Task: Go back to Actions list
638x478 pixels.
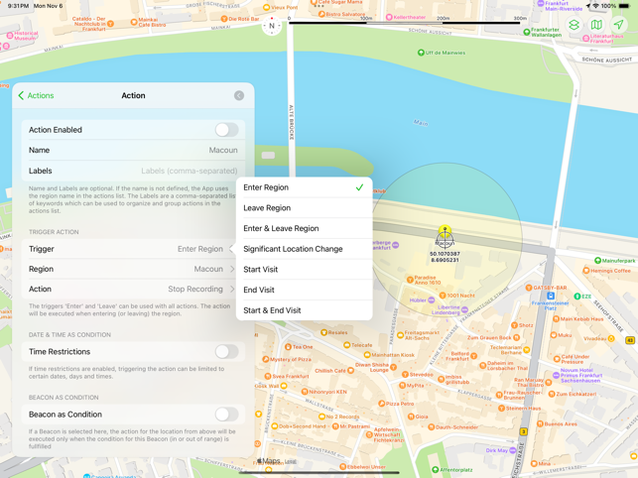Action: pyautogui.click(x=36, y=95)
